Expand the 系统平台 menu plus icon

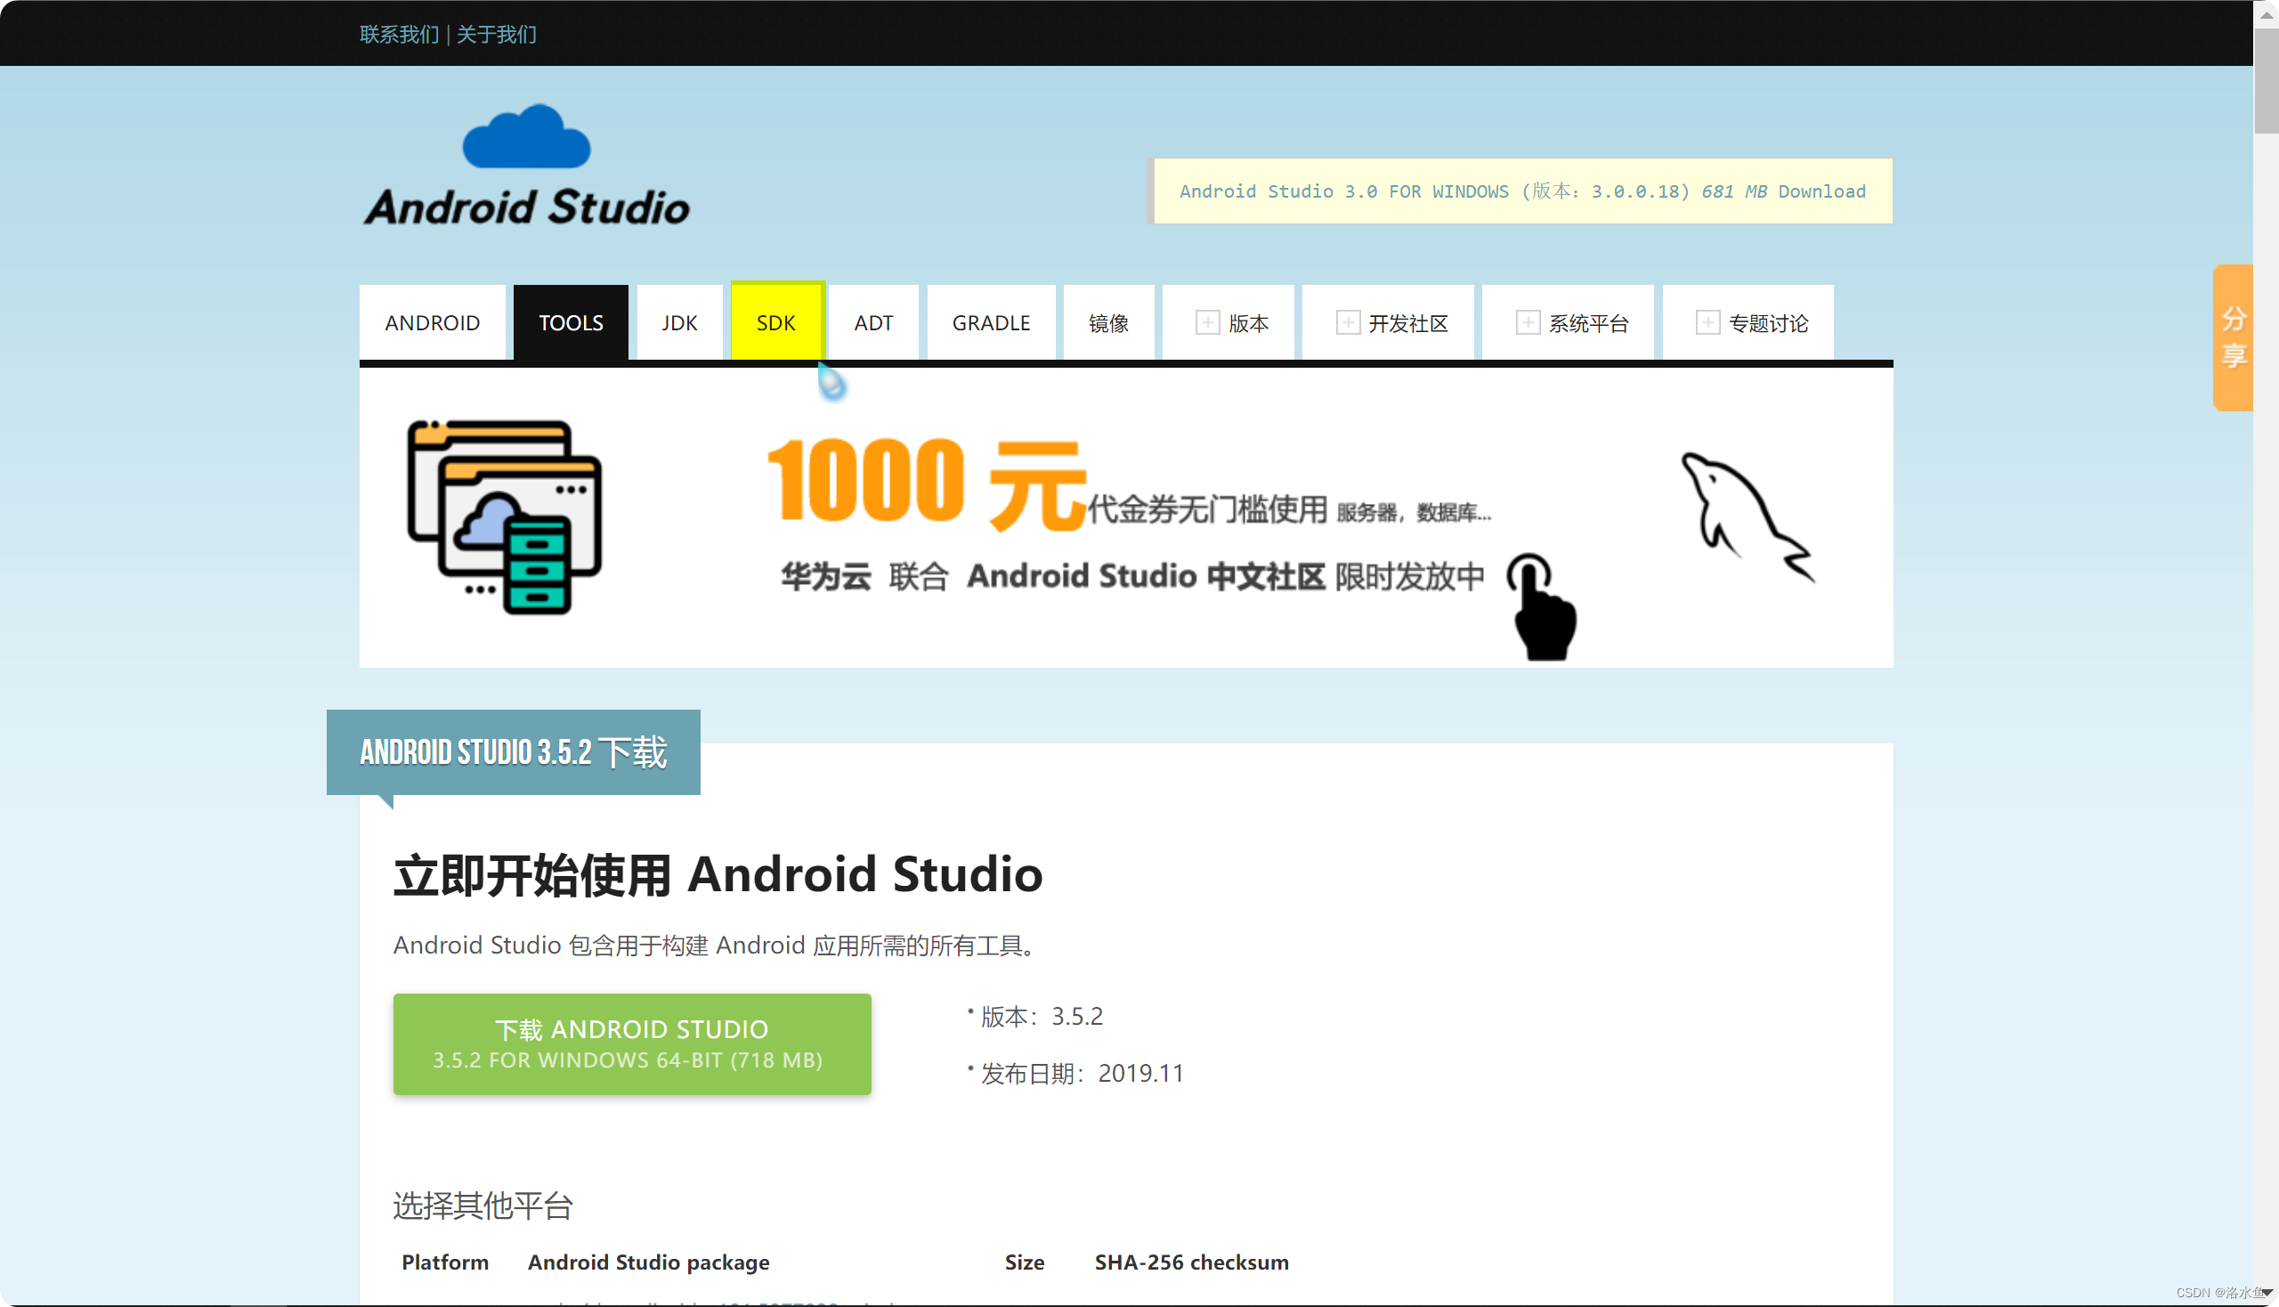tap(1527, 322)
